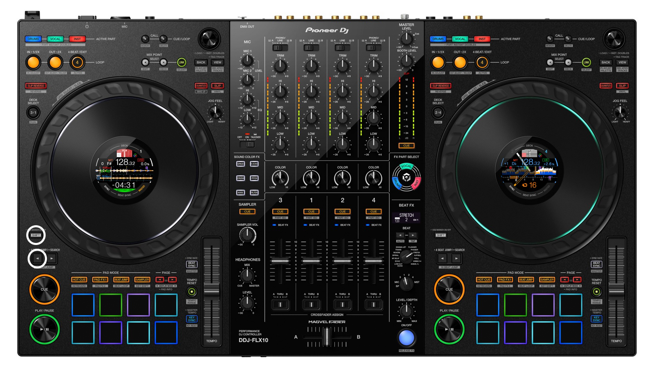Click left deck DECK SELECT 3/1 button

pyautogui.click(x=33, y=112)
